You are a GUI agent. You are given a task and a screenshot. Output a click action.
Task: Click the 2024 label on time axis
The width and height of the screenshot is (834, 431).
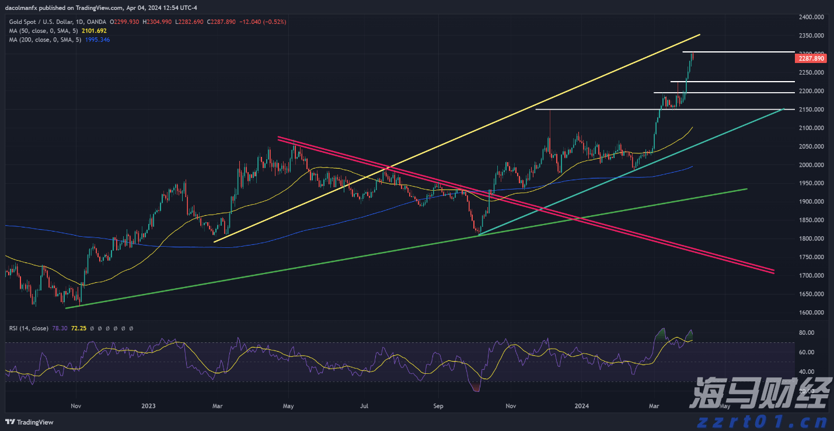coord(582,405)
